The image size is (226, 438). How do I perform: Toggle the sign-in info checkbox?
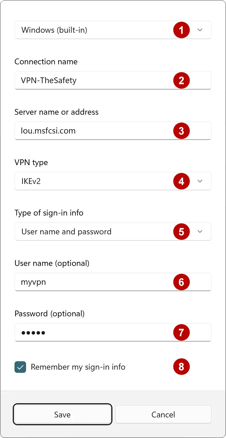pos(20,367)
